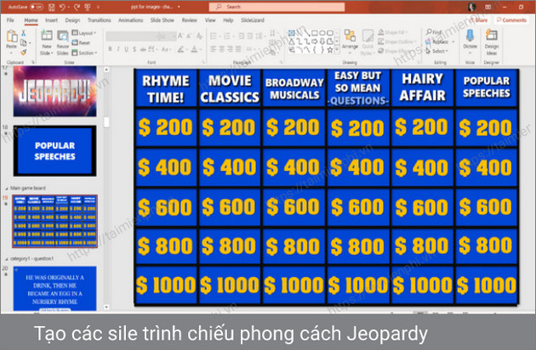This screenshot has height=350, width=536.
Task: Select the star shape in gallery
Action: pyautogui.click(x=330, y=50)
